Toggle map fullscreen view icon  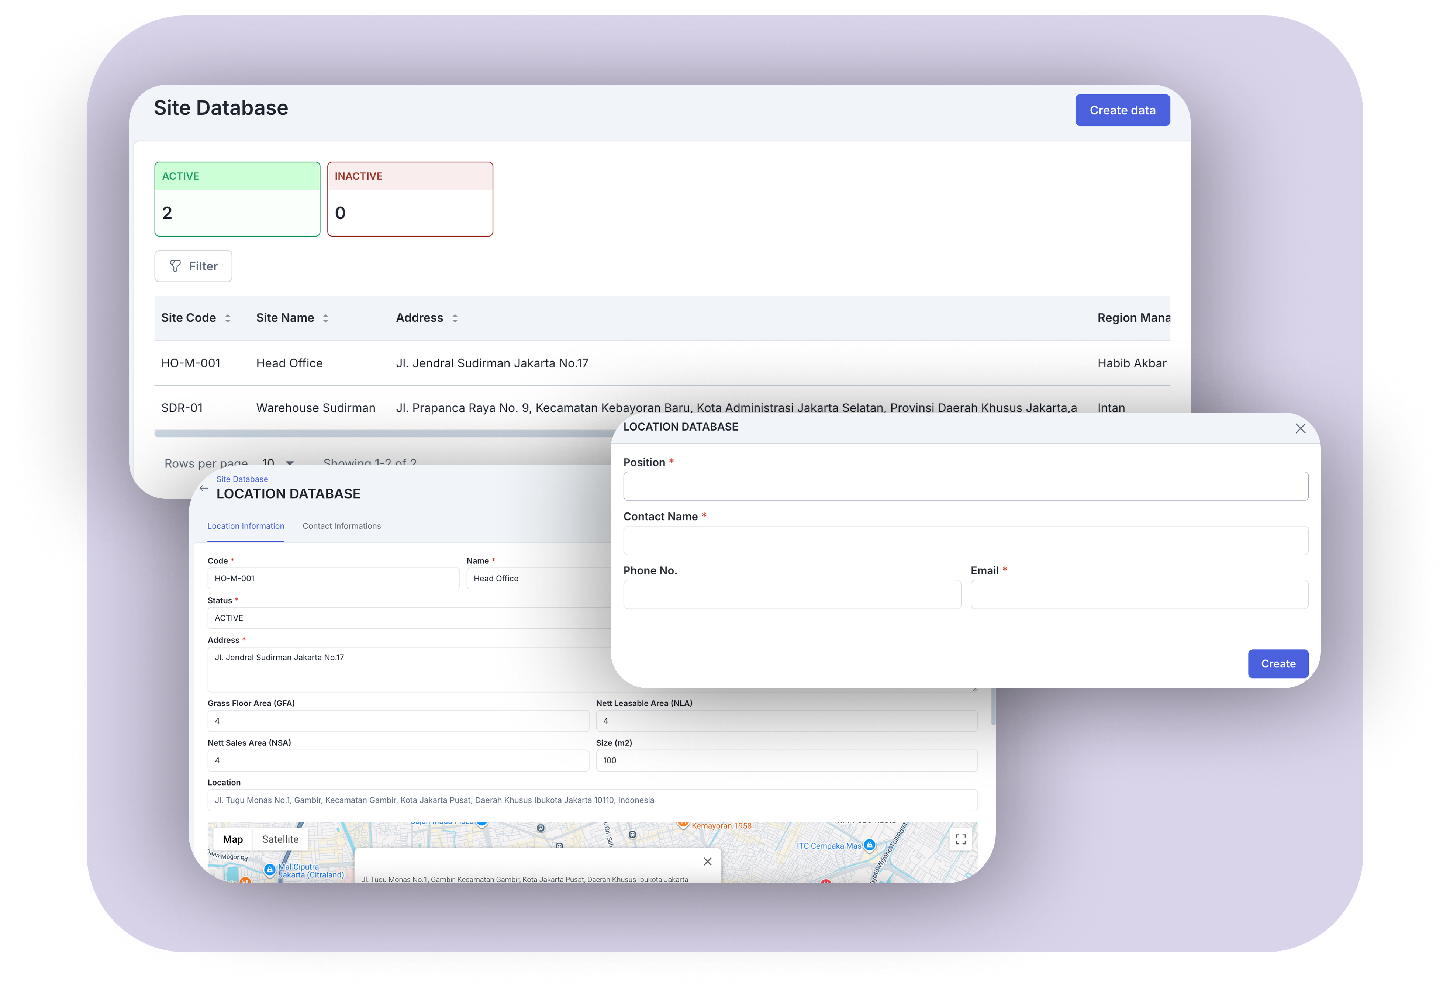961,839
